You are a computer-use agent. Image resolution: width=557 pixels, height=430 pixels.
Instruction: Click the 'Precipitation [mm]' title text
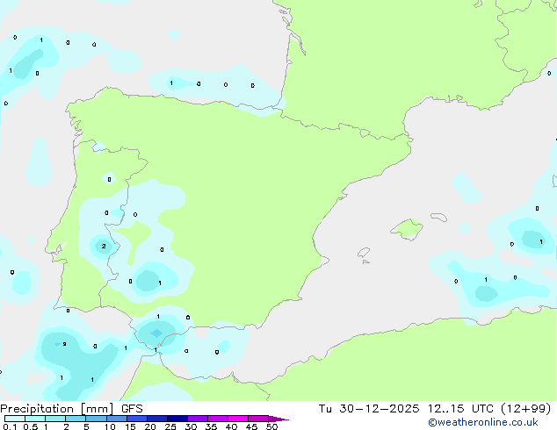pyautogui.click(x=57, y=409)
